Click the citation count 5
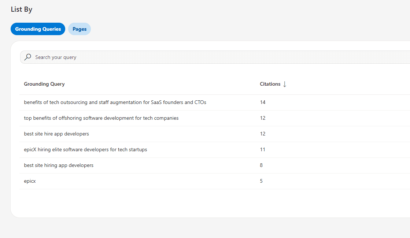Viewport: 410px width, 238px height. (x=261, y=181)
